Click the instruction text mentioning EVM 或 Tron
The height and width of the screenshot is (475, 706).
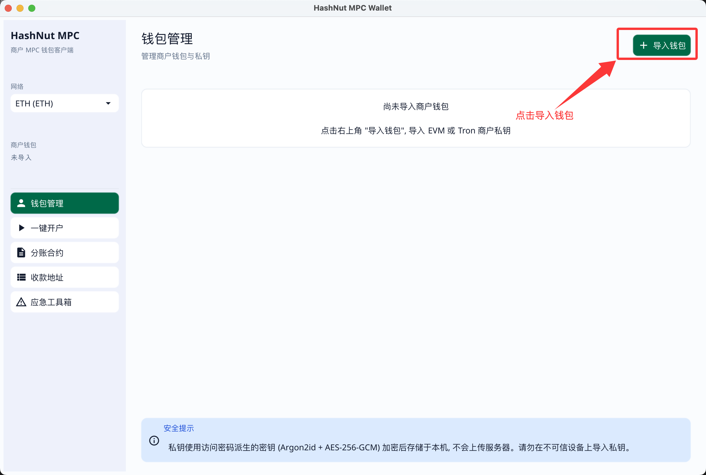(x=416, y=131)
